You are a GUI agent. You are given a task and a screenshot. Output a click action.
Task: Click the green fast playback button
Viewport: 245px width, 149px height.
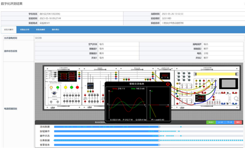[x=211, y=122]
